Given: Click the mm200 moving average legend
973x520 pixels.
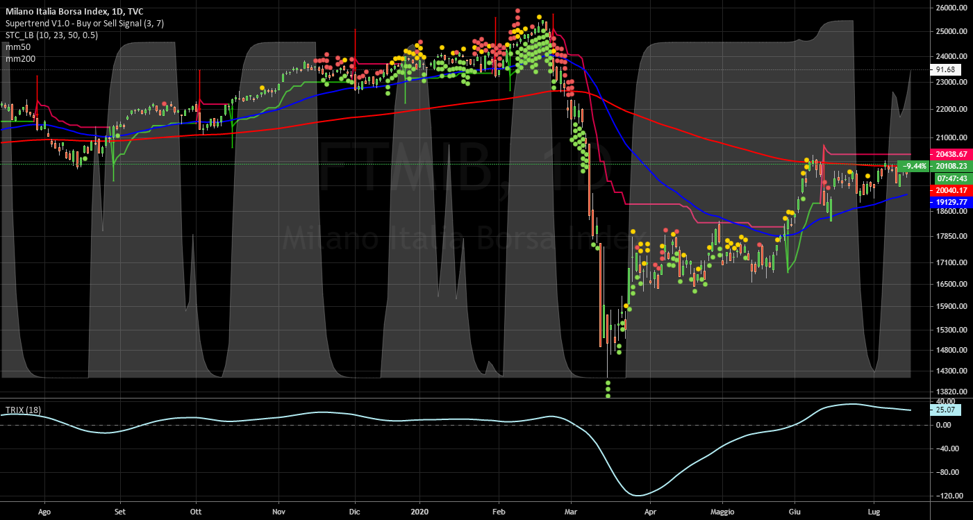Looking at the screenshot, I should [20, 58].
